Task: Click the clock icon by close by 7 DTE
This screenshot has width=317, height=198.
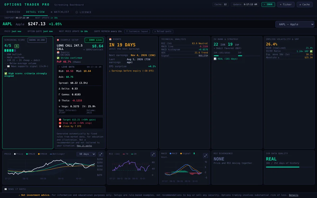Action: click(60, 126)
